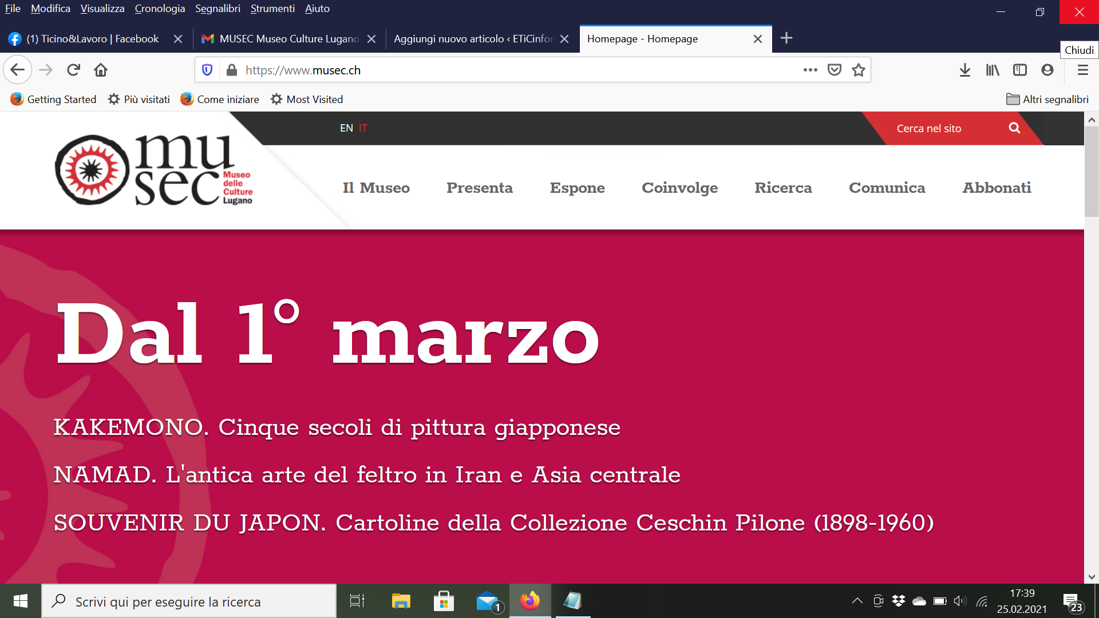Close the MUSEC Museo Culture Lugano tab
This screenshot has width=1099, height=618.
coord(371,39)
